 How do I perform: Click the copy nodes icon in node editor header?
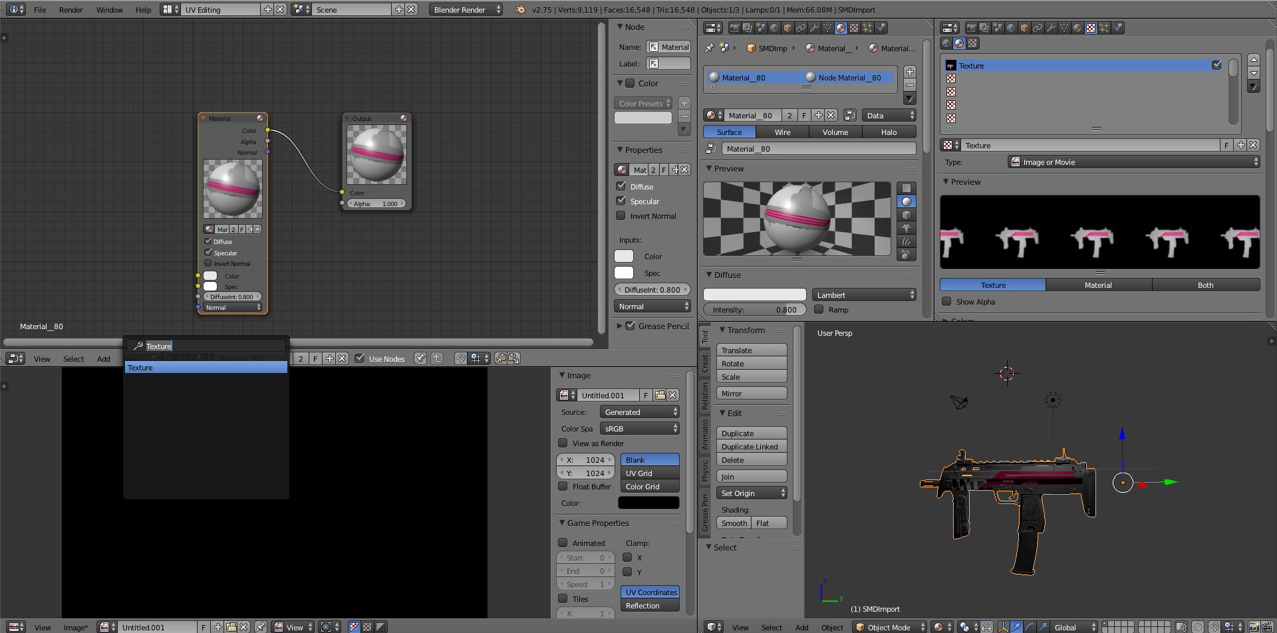[x=501, y=358]
